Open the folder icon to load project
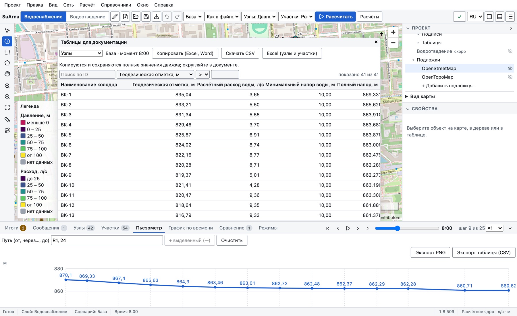517x316 pixels. tap(136, 17)
